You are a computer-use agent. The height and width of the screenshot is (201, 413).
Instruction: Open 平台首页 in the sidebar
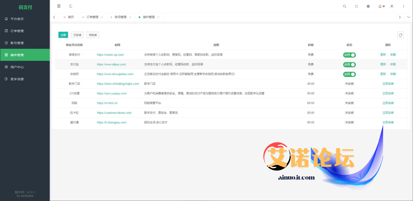25,19
